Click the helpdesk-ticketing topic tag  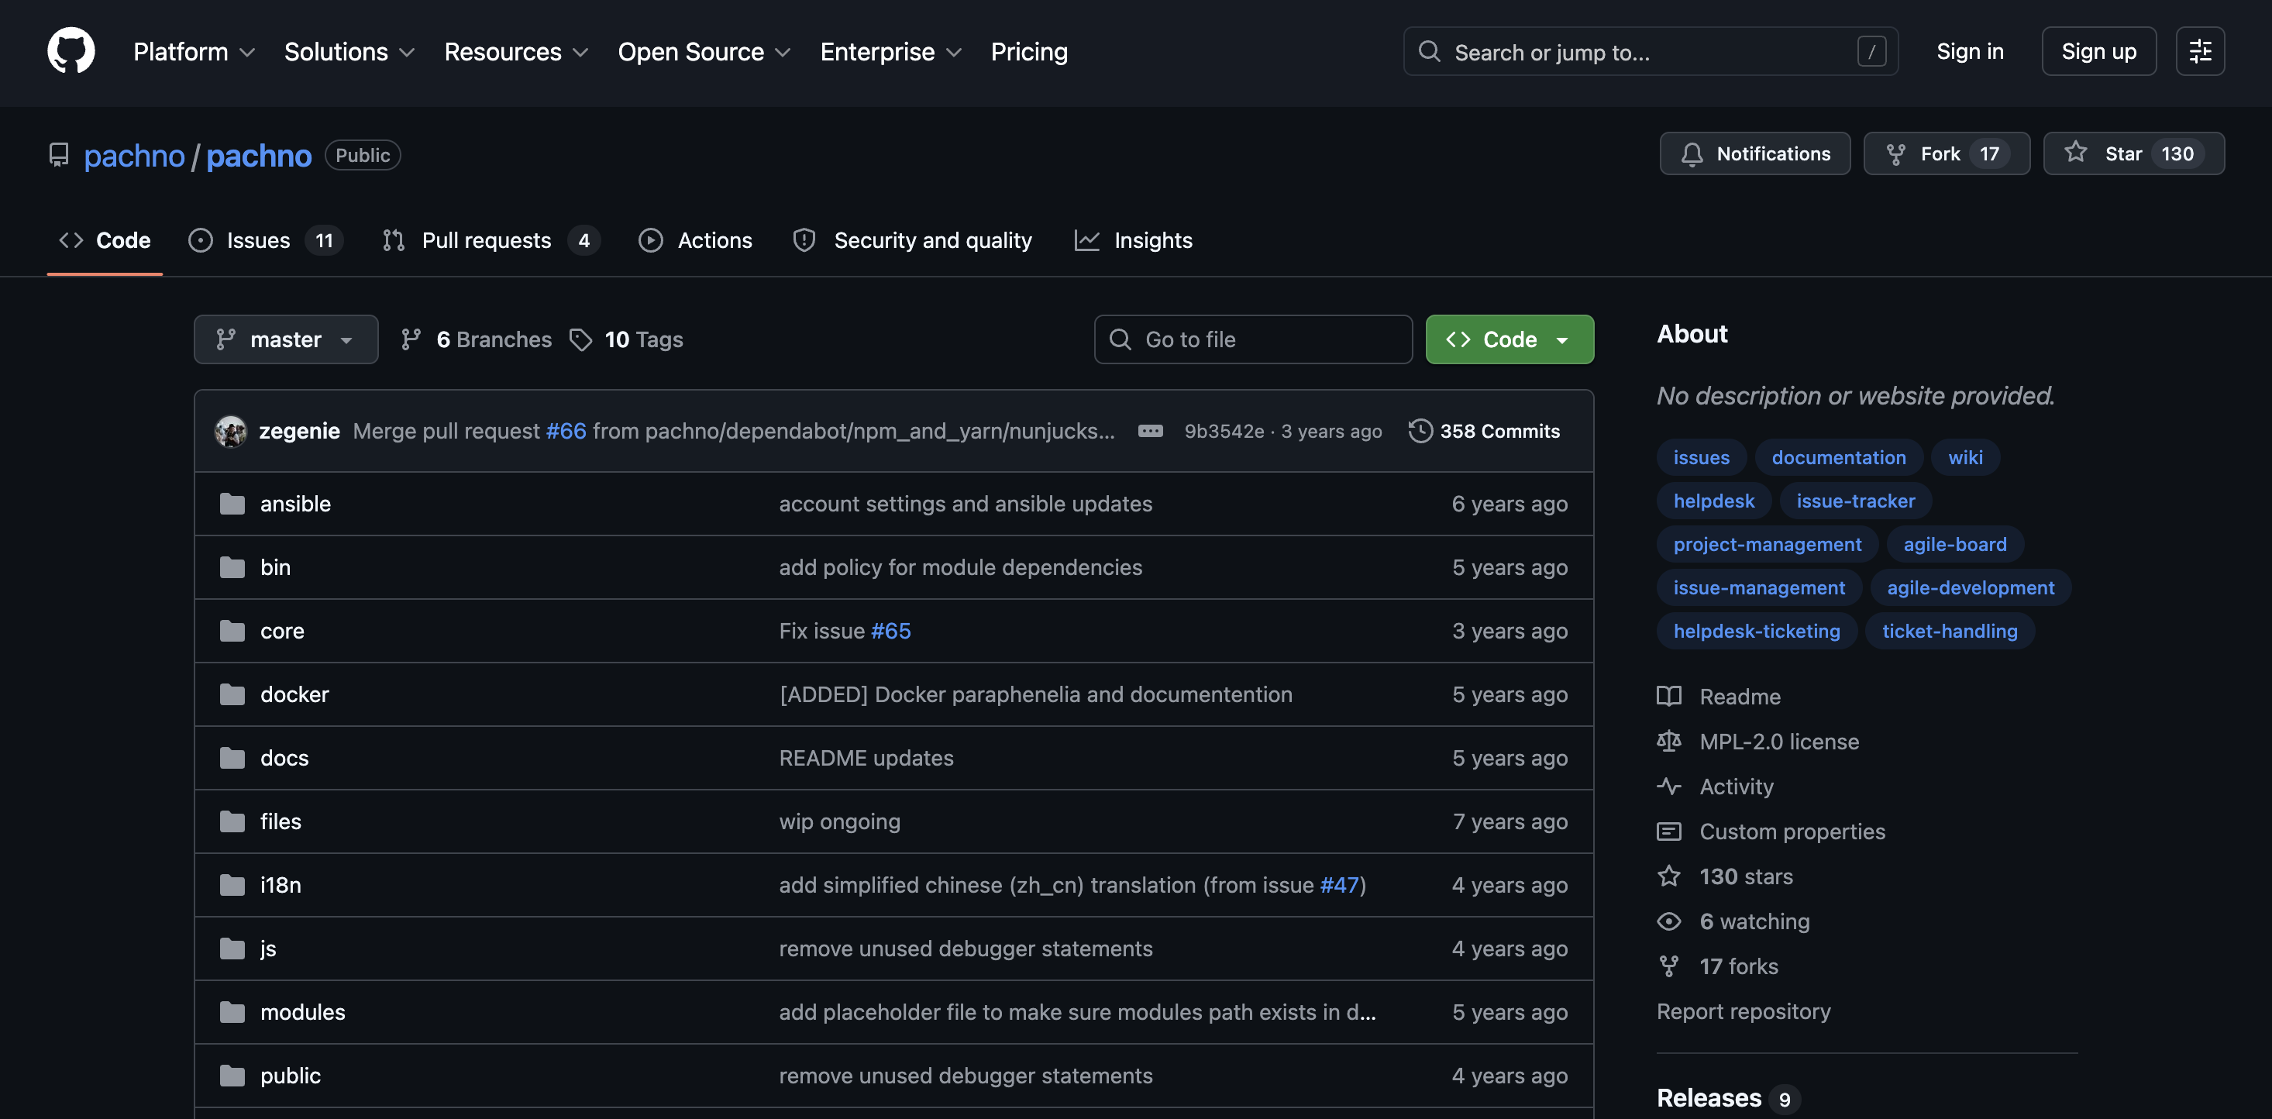1756,631
